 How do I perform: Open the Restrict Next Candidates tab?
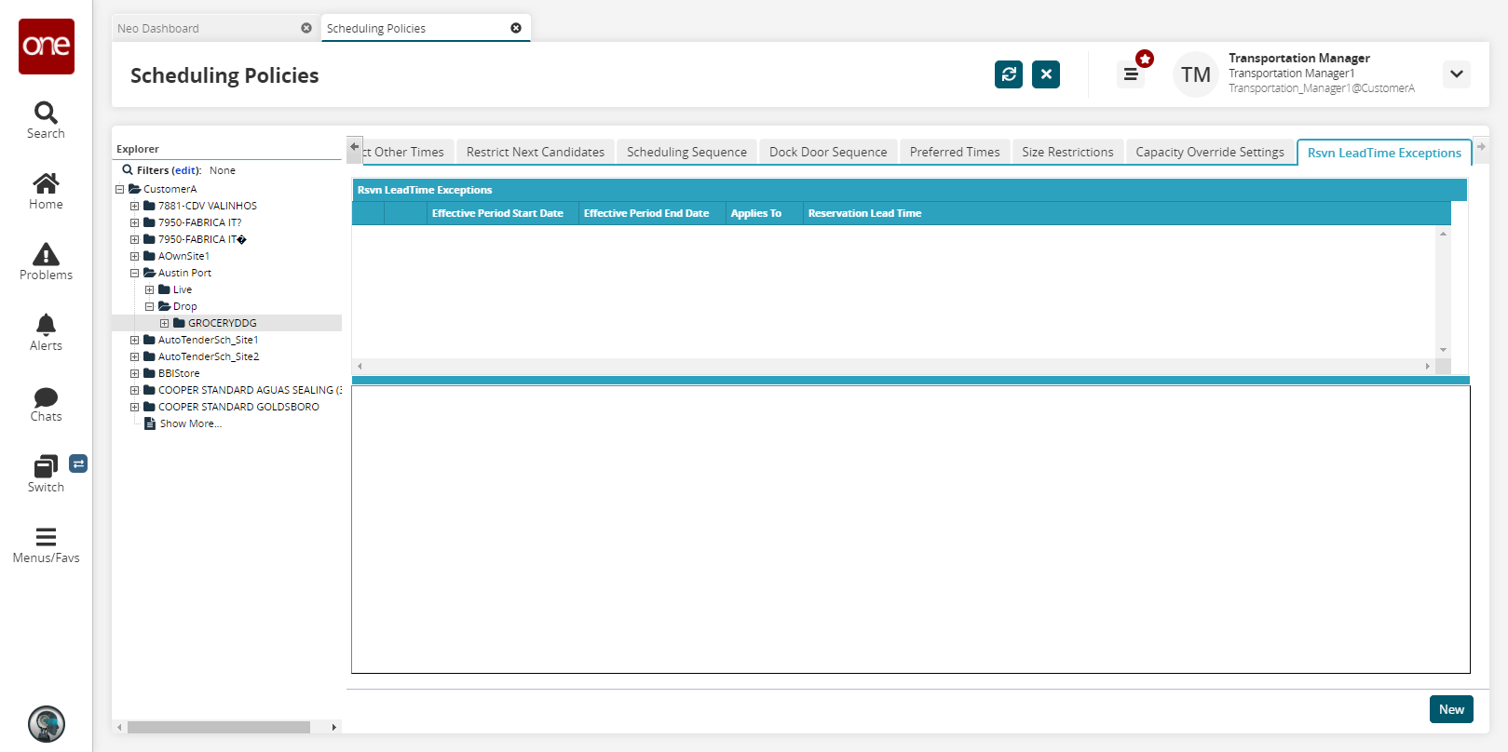536,152
